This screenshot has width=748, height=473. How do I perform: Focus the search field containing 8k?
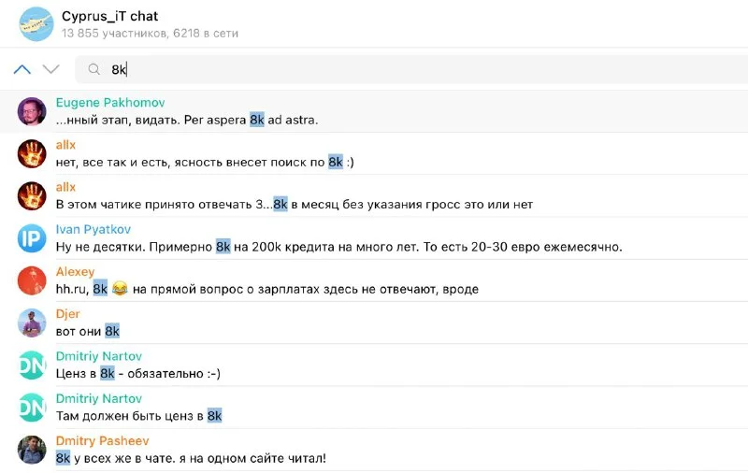click(374, 69)
